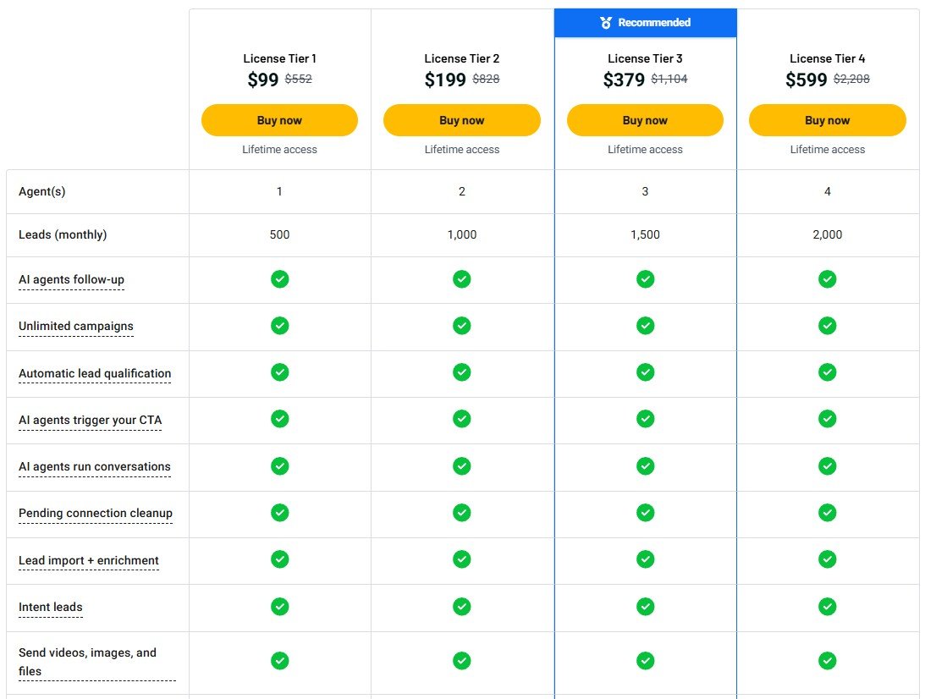Click the AI agents run conversations checkmark under Tier 4
This screenshot has height=699, width=925.
[x=827, y=466]
